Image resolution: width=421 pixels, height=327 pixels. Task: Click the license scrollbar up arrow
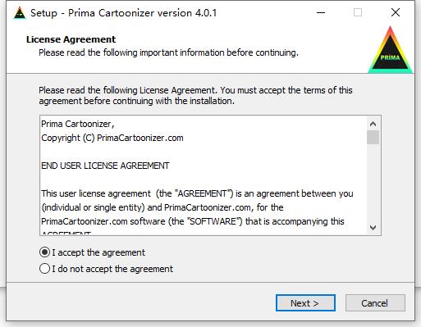(373, 124)
